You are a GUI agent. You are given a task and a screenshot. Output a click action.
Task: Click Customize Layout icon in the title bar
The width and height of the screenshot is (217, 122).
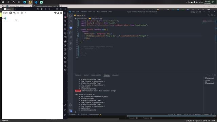(x=200, y=12)
